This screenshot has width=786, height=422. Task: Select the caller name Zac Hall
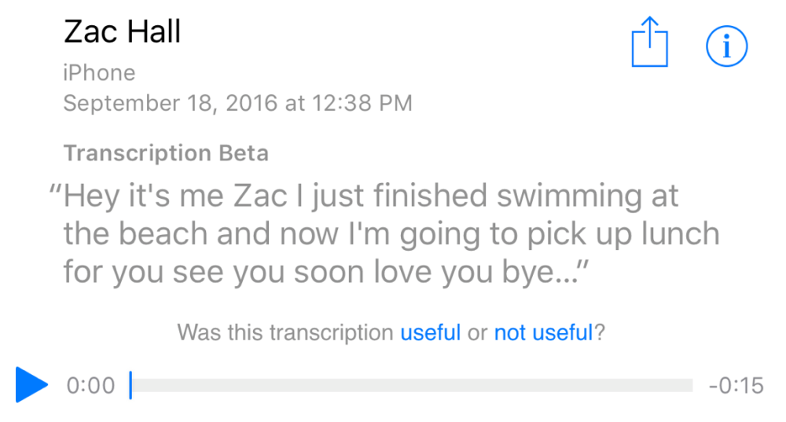(x=122, y=32)
